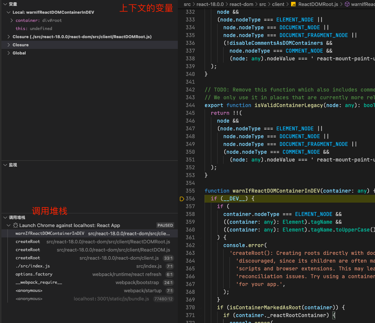Collapse the 变量 variables panel

tap(4, 4)
